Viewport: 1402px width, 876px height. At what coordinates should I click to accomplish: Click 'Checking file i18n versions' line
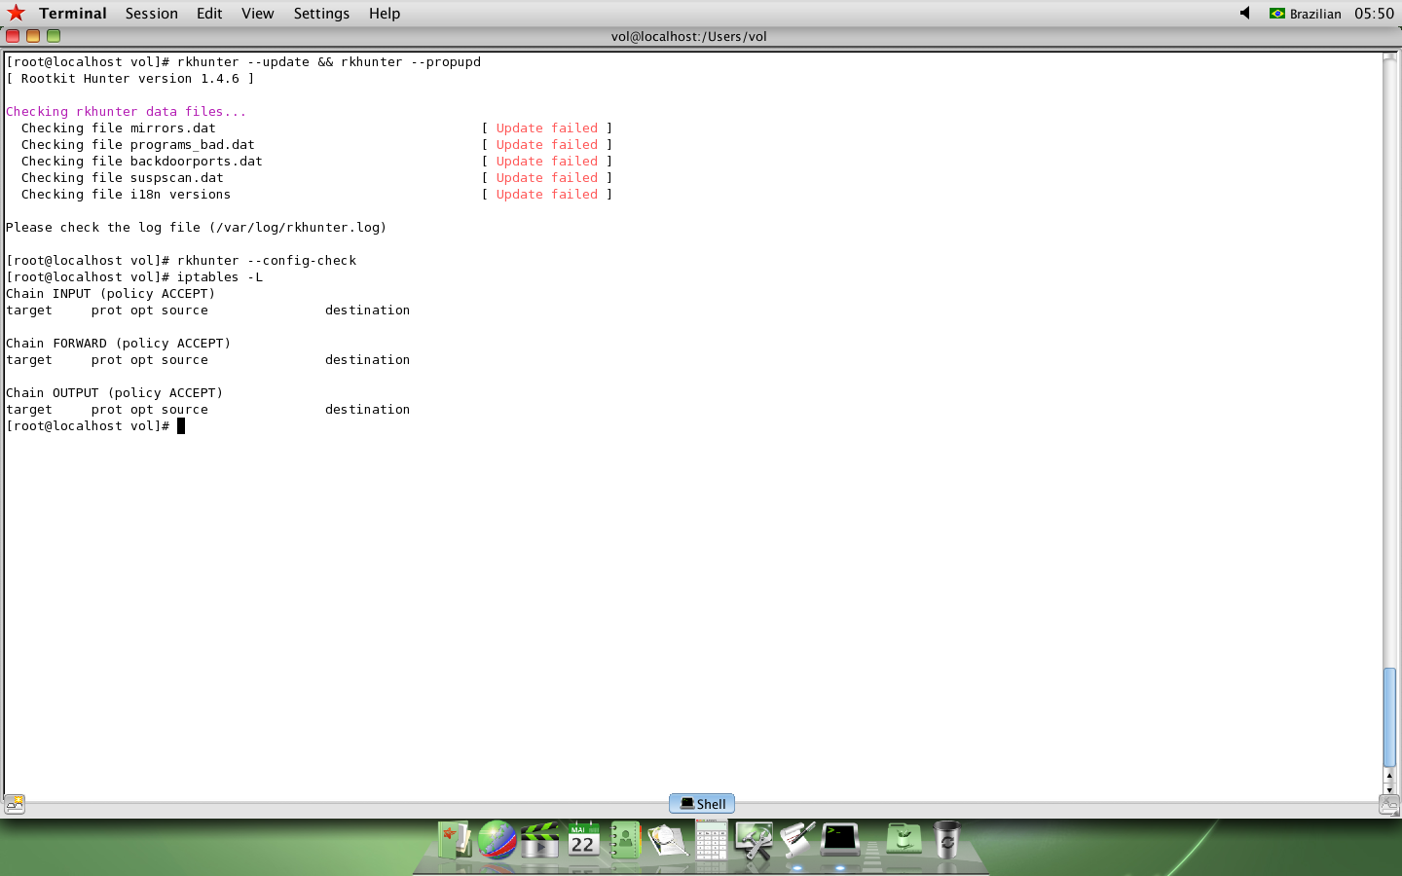click(127, 195)
